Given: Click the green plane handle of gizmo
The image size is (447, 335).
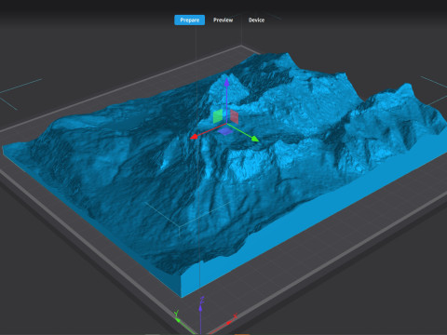Looking at the screenshot, I should [x=218, y=116].
